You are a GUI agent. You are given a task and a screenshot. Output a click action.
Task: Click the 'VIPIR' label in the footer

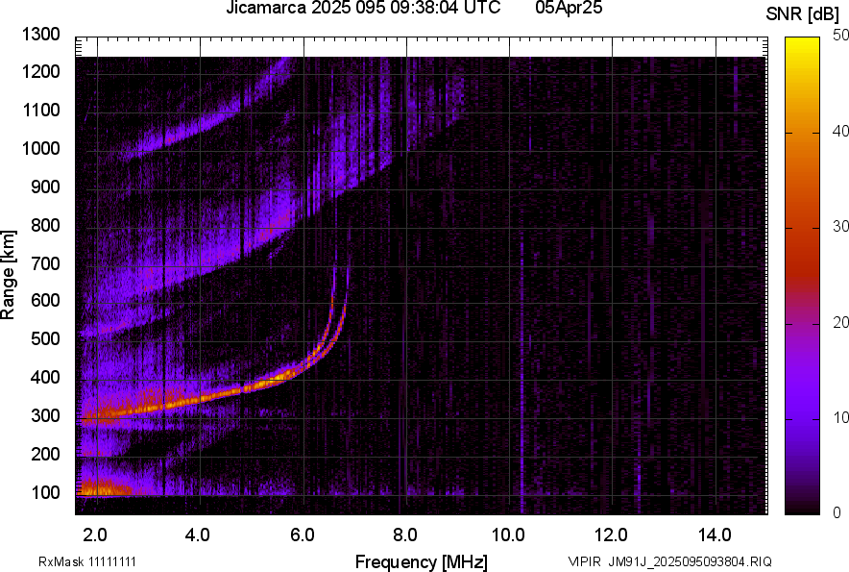pyautogui.click(x=584, y=561)
